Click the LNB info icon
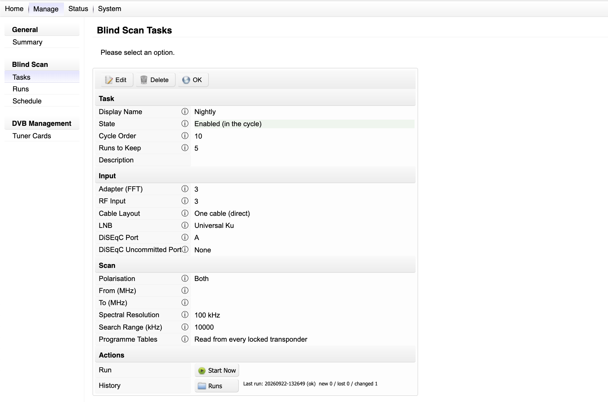This screenshot has height=402, width=608. (185, 225)
